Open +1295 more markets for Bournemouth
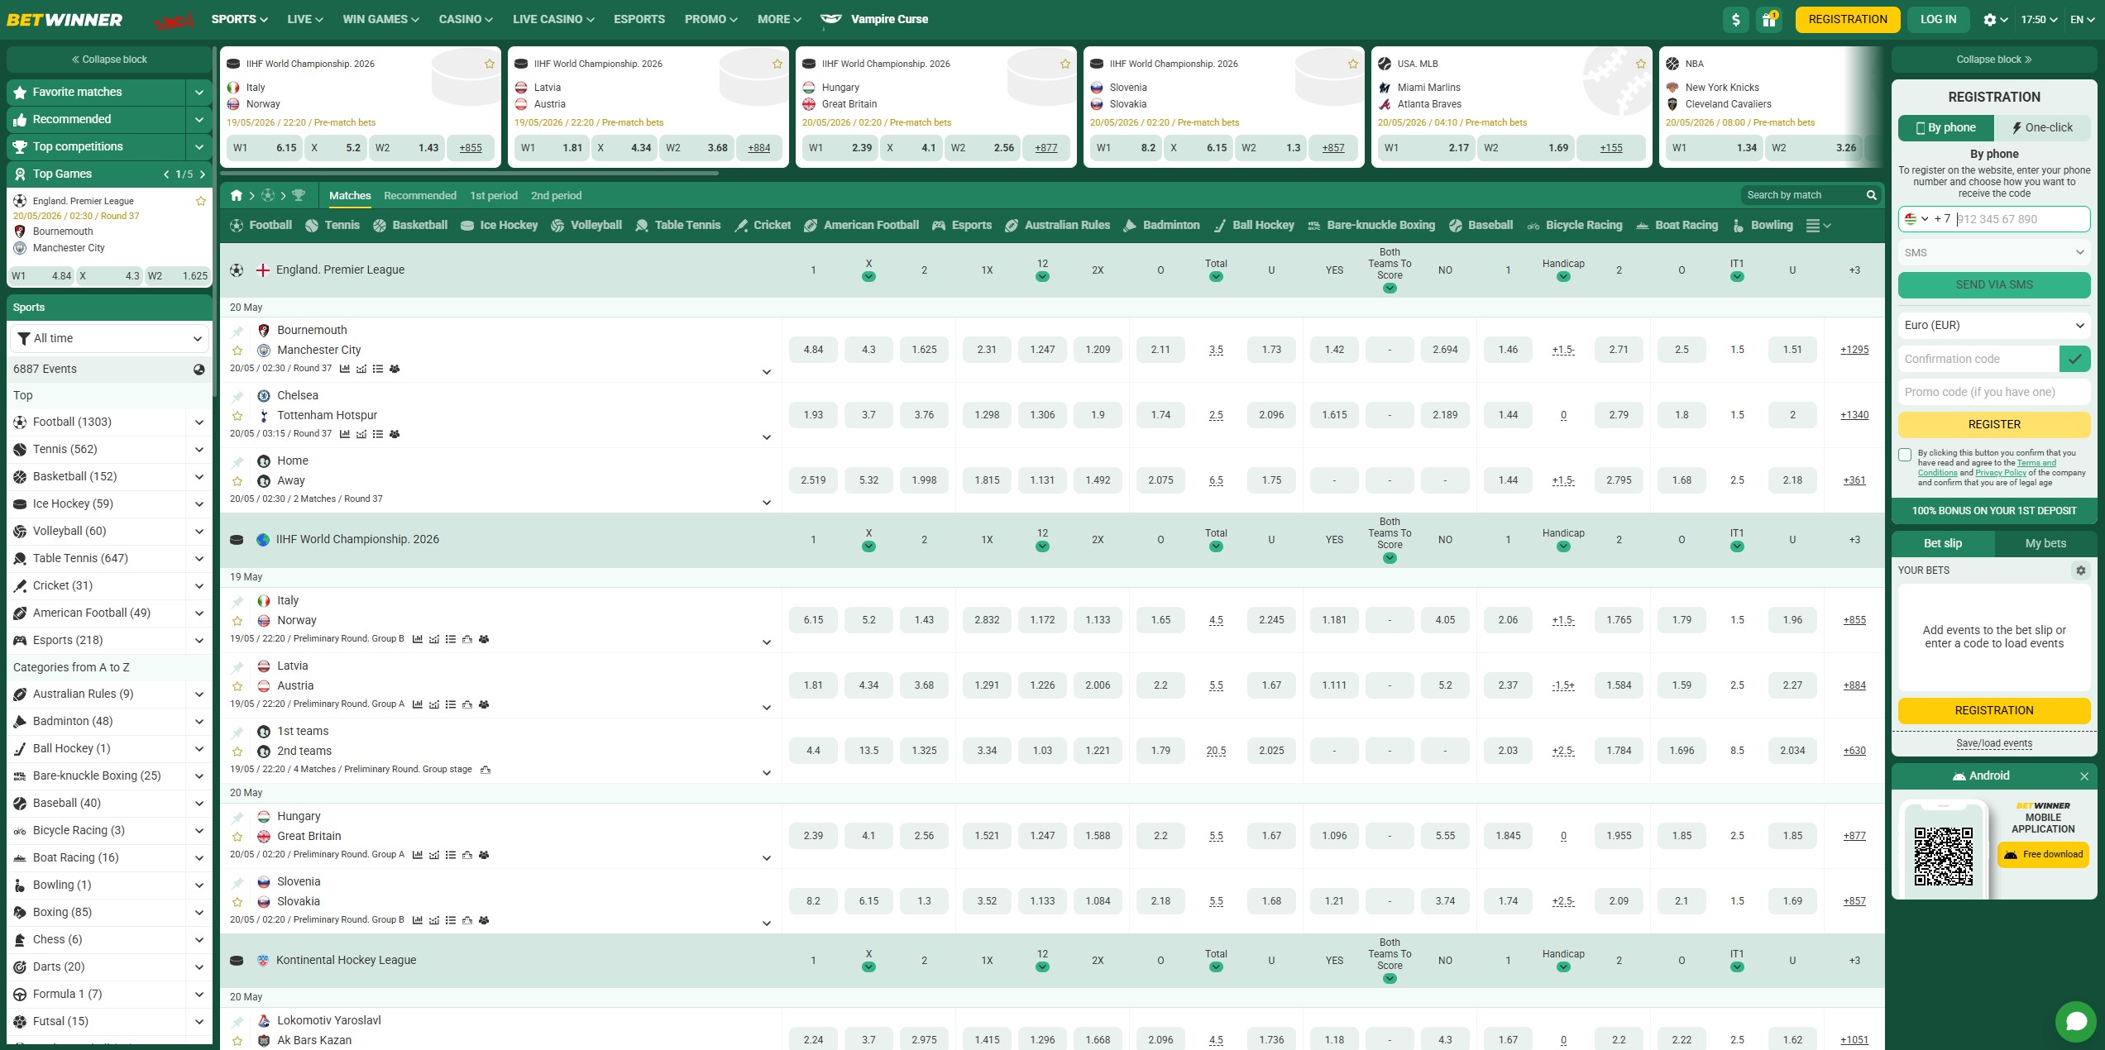2105x1050 pixels. point(1854,351)
